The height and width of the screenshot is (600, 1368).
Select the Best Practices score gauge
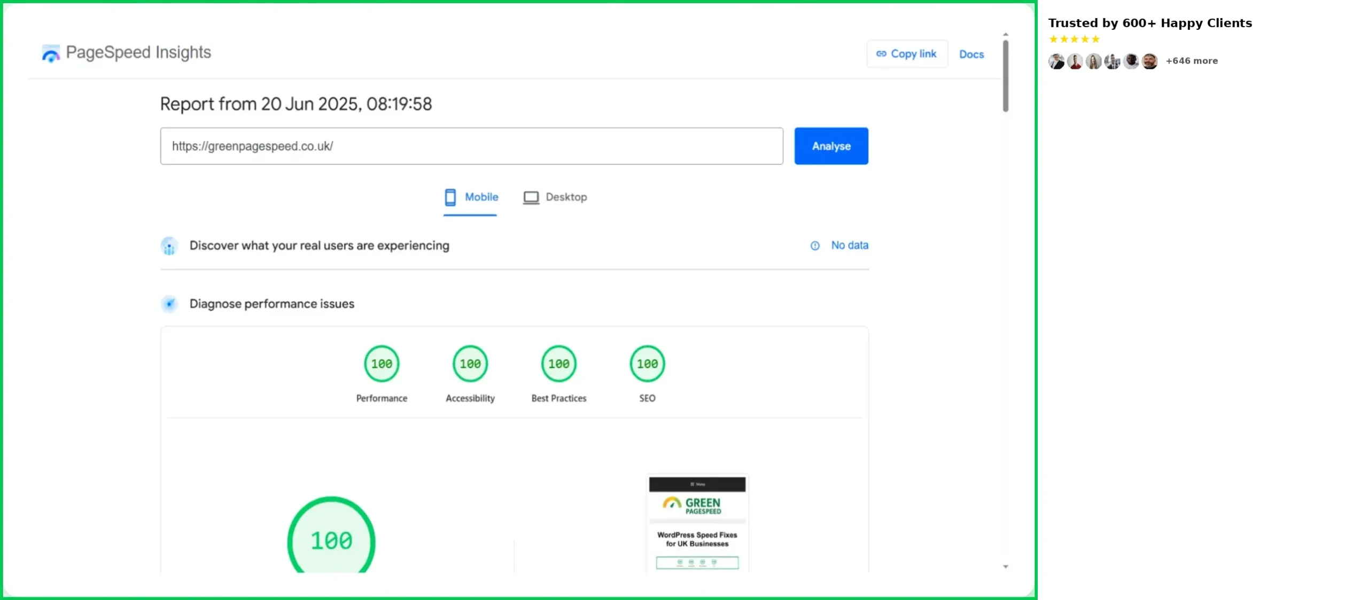[558, 364]
